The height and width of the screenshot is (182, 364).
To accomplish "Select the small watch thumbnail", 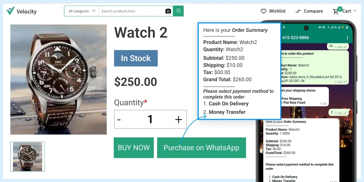I will coord(28,157).
